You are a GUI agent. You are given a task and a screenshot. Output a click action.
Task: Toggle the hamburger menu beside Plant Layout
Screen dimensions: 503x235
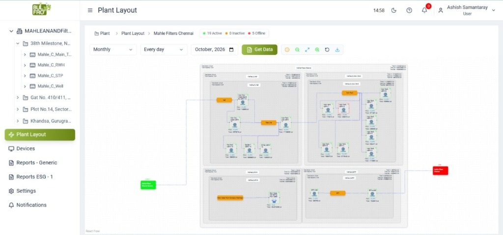[90, 10]
